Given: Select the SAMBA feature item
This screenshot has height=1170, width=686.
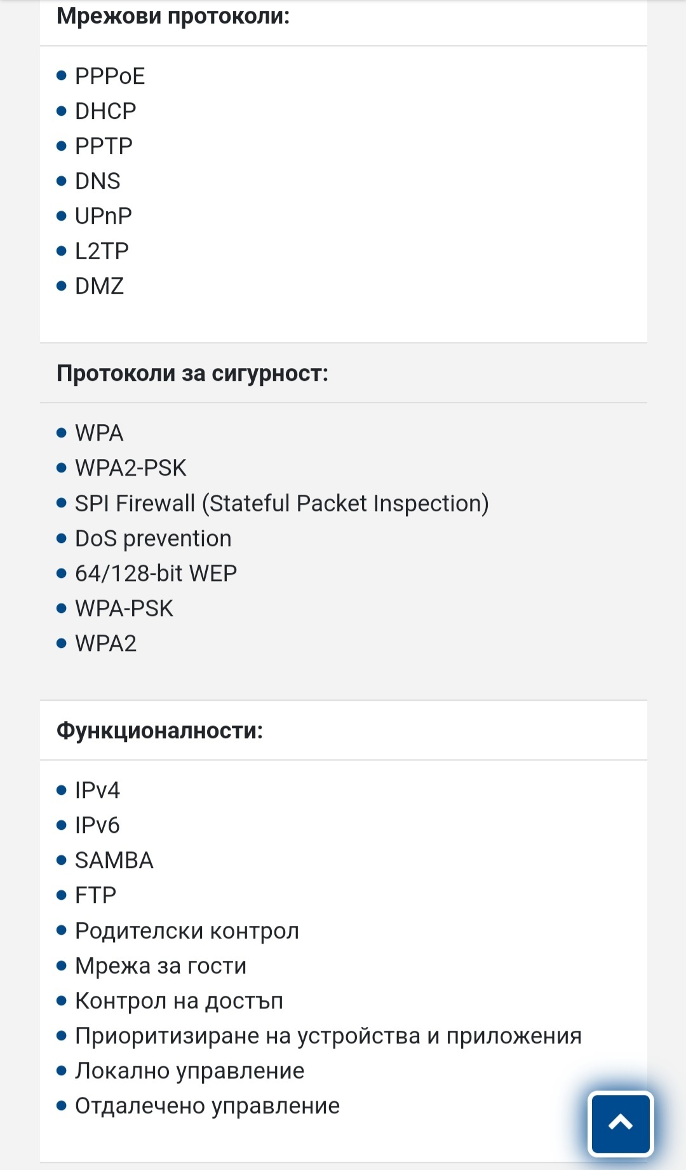Looking at the screenshot, I should click(114, 860).
